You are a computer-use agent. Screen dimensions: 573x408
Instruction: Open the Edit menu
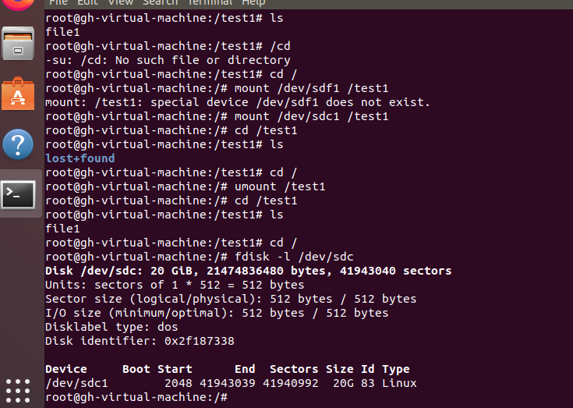[87, 3]
